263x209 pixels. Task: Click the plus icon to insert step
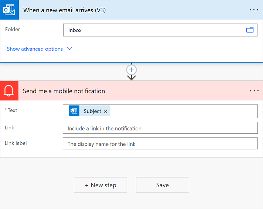pyautogui.click(x=131, y=70)
